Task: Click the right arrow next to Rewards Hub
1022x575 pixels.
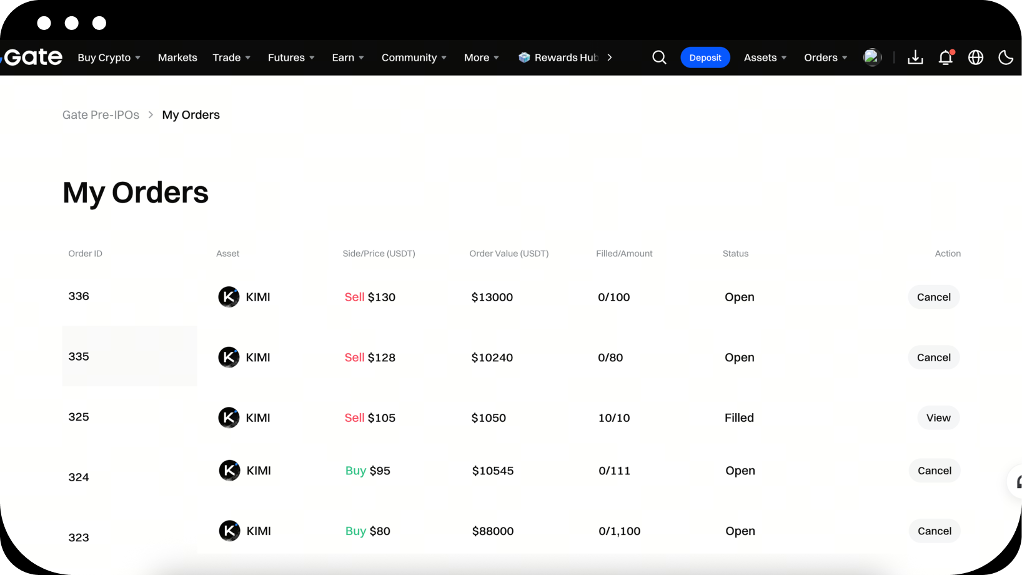Action: click(x=610, y=57)
